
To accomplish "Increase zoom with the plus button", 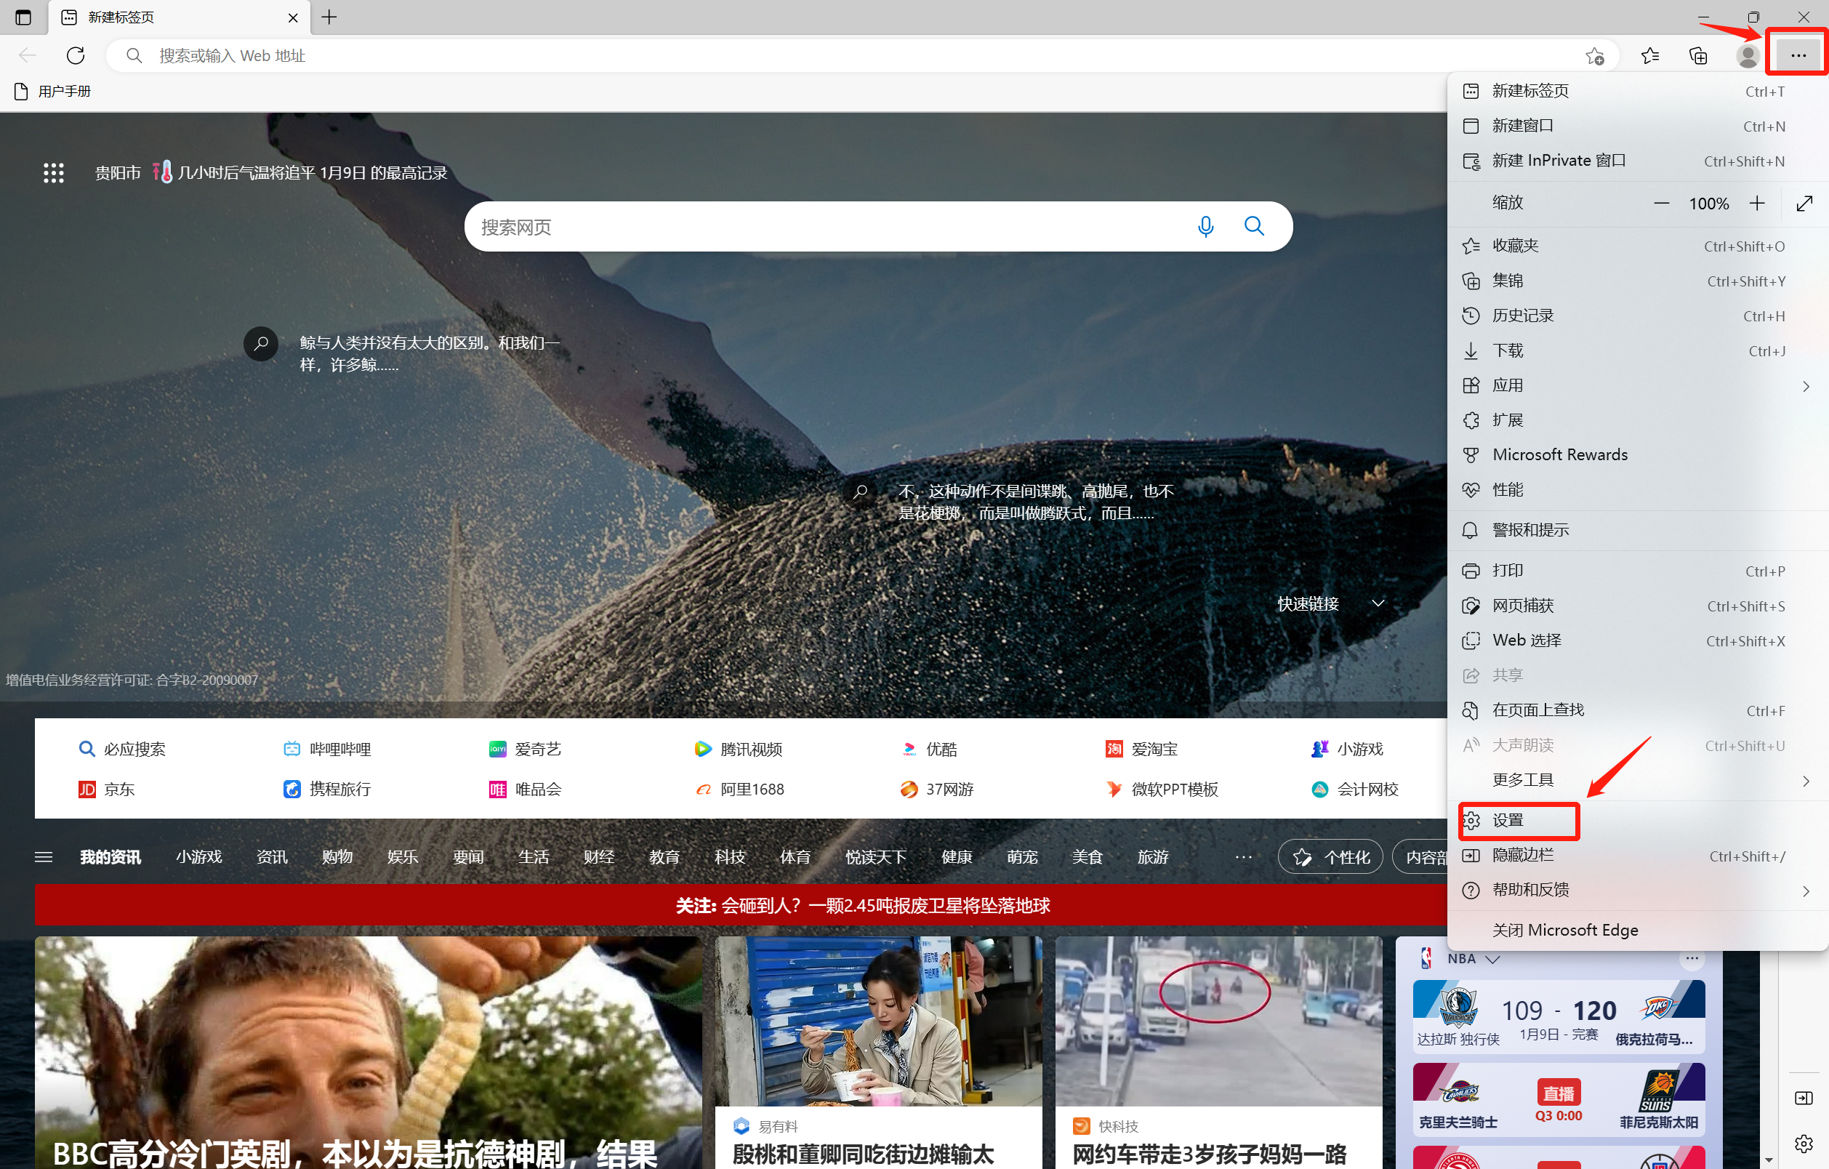I will [x=1757, y=203].
